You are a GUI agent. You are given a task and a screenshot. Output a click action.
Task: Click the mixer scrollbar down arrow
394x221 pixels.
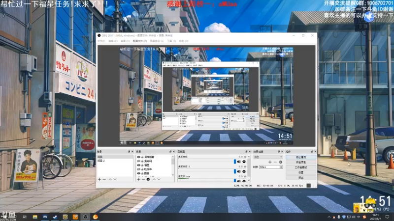point(249,180)
